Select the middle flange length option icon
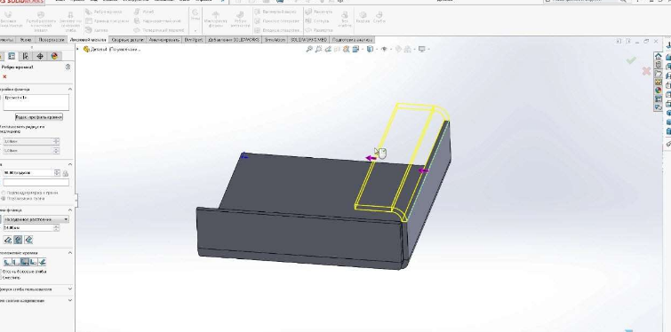The image size is (671, 332). (x=18, y=240)
